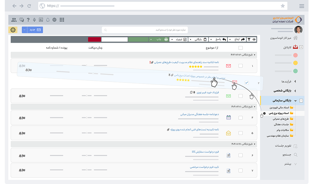This screenshot has height=184, width=313.
Task: Click the globe language icon
Action: point(54,20)
